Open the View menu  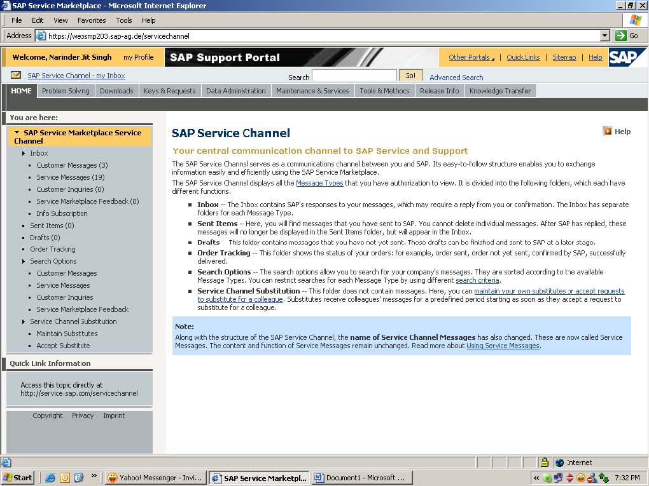(60, 20)
